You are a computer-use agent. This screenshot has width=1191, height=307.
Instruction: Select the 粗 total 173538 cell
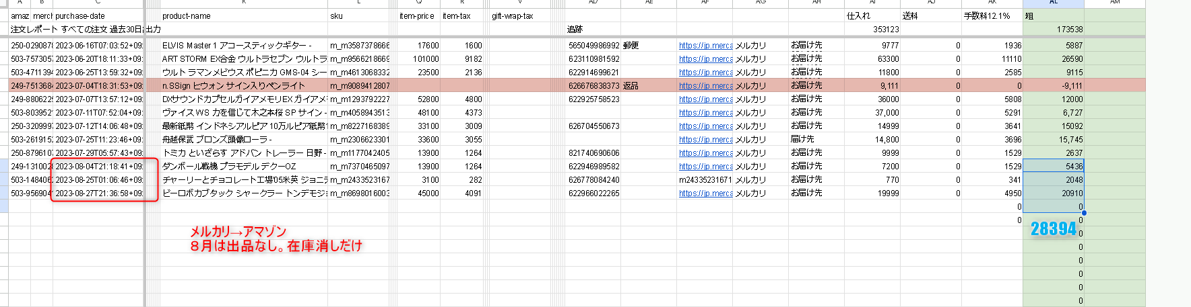1054,29
